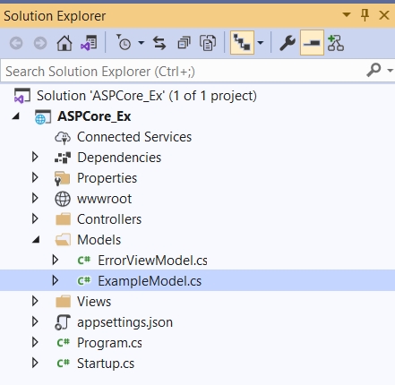Toggle the Preview Selected Items button
Image resolution: width=395 pixels, height=385 pixels.
tap(312, 43)
